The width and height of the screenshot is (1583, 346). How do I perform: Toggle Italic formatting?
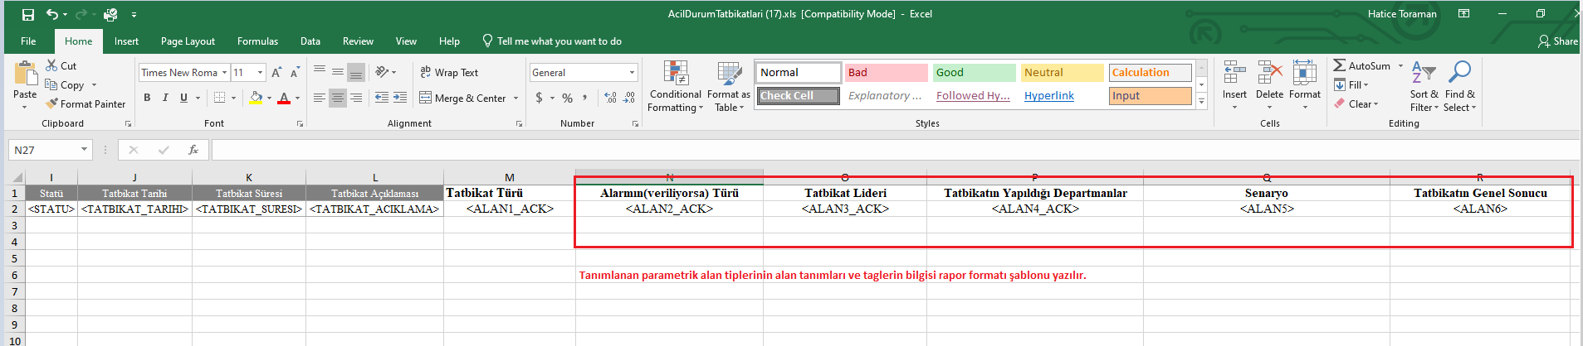pyautogui.click(x=165, y=98)
